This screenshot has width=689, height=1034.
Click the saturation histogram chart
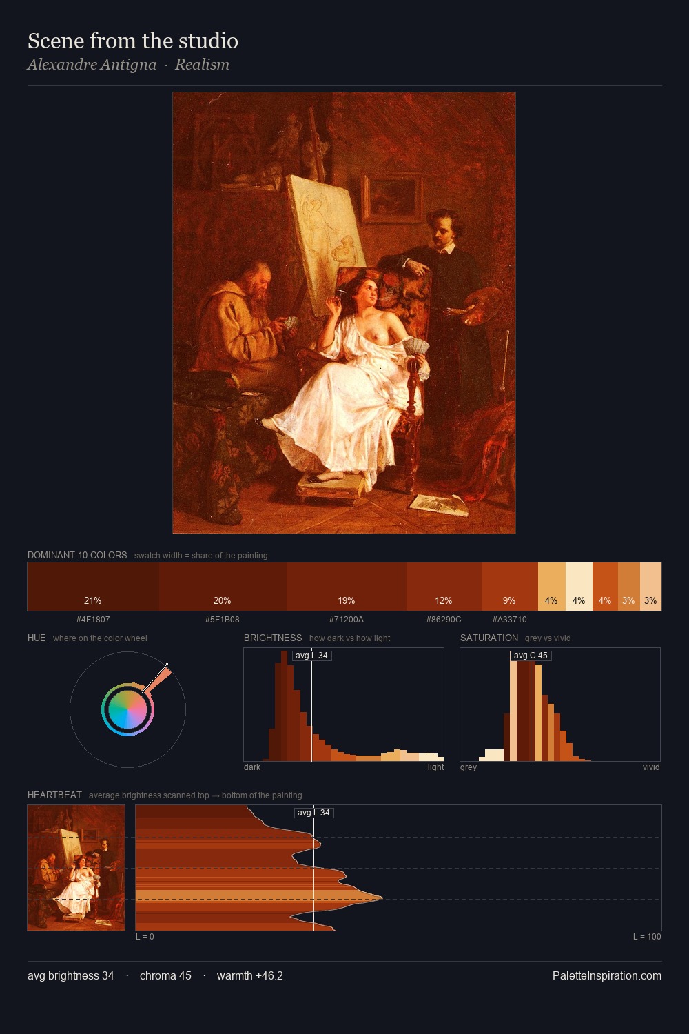pyautogui.click(x=560, y=704)
